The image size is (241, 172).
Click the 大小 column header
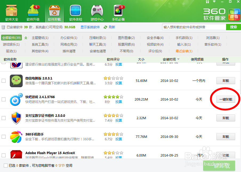[141, 59]
